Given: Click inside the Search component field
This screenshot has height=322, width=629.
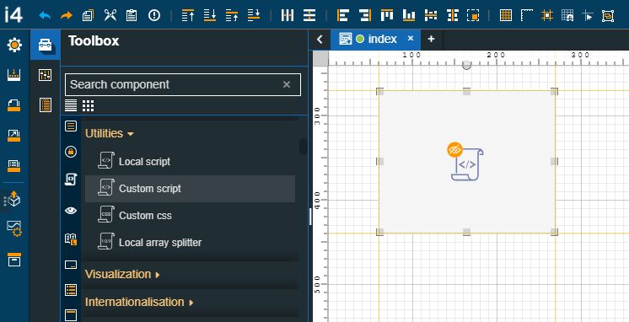Looking at the screenshot, I should click(x=182, y=84).
